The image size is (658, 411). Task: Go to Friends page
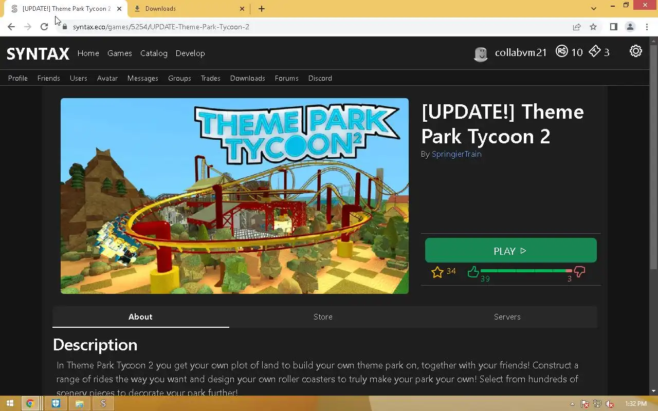(49, 78)
